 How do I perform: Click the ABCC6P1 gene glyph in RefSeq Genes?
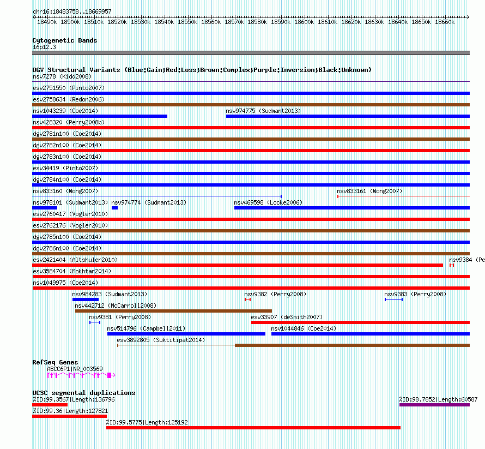coord(81,375)
